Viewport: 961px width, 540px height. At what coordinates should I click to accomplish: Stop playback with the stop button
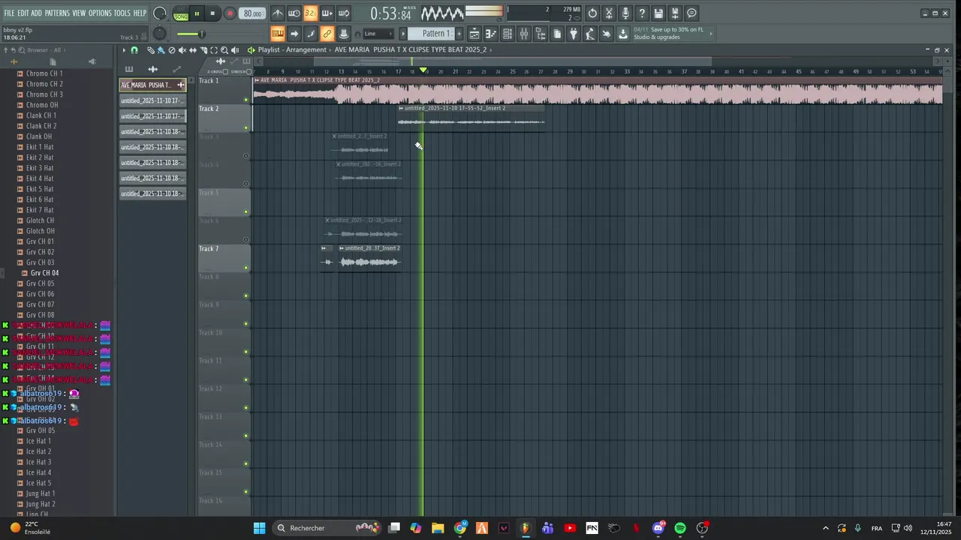tap(212, 13)
